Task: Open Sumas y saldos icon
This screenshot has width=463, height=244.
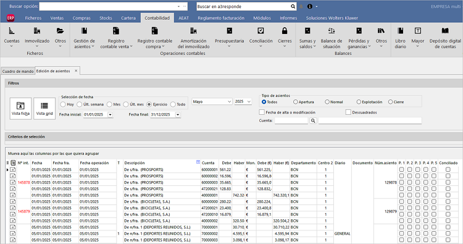Action: click(x=307, y=31)
